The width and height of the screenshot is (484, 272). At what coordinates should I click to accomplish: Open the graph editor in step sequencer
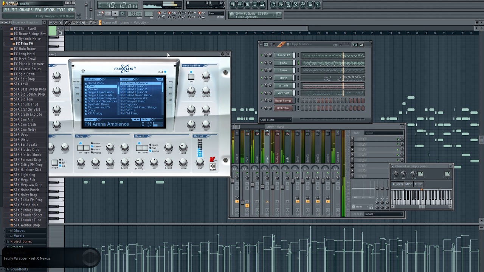coord(355,45)
